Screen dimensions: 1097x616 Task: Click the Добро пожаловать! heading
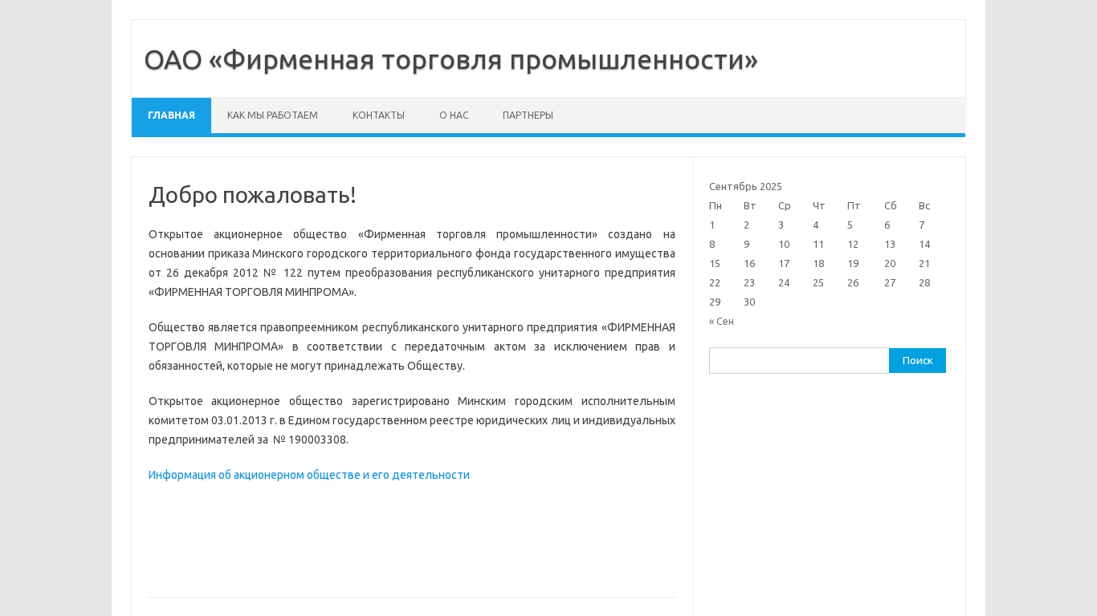pyautogui.click(x=252, y=195)
